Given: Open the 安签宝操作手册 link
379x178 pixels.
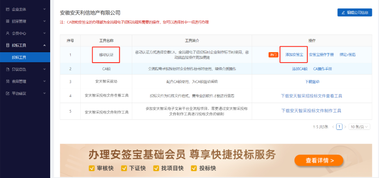Looking at the screenshot, I should tap(321, 54).
